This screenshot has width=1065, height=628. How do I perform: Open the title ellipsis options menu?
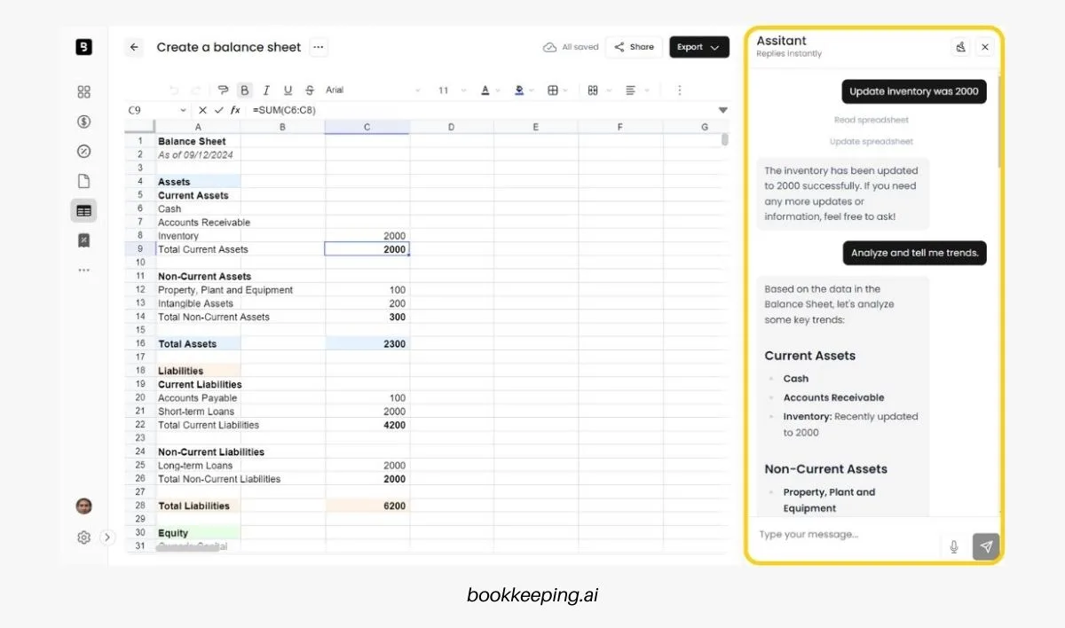pyautogui.click(x=319, y=48)
